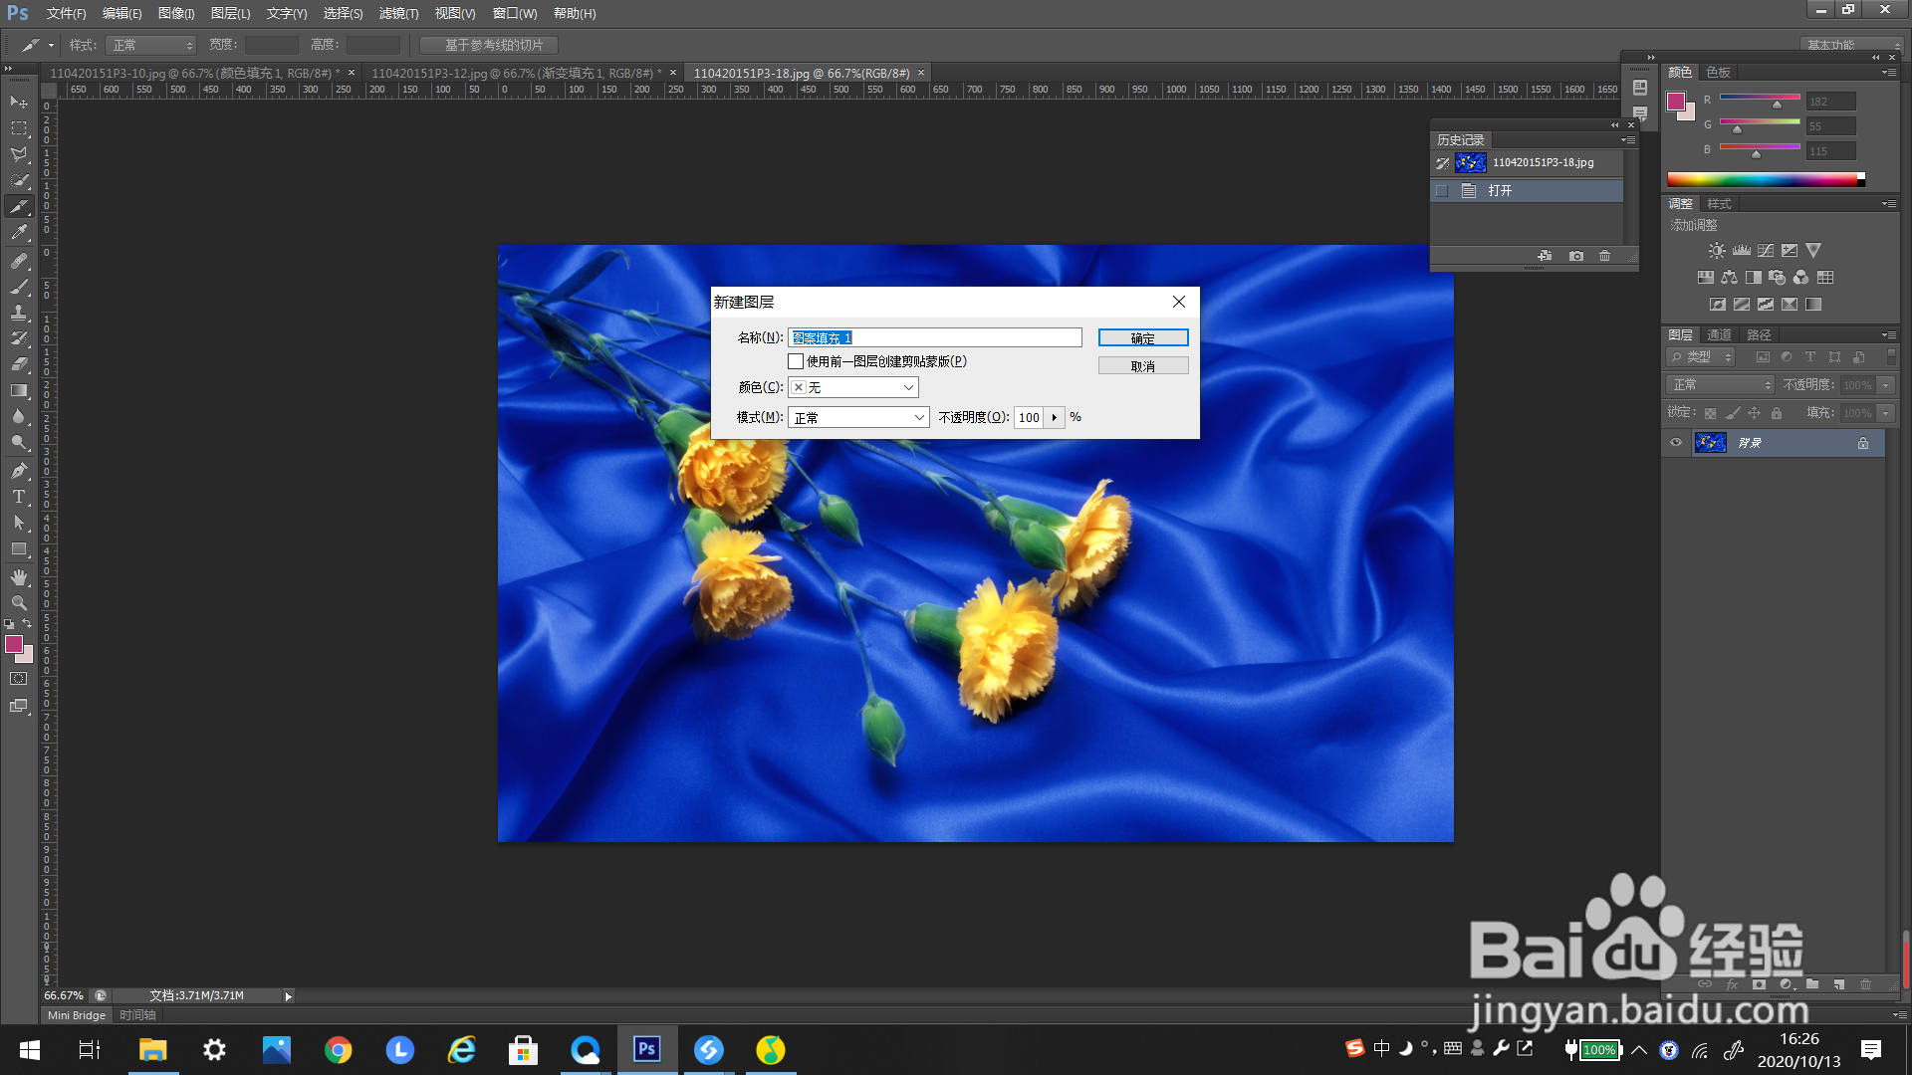1912x1075 pixels.
Task: Open the 滤镜(T) menu
Action: pyautogui.click(x=398, y=13)
